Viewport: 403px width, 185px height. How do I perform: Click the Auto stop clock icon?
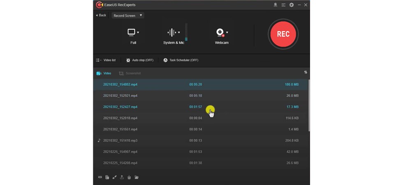(x=128, y=60)
